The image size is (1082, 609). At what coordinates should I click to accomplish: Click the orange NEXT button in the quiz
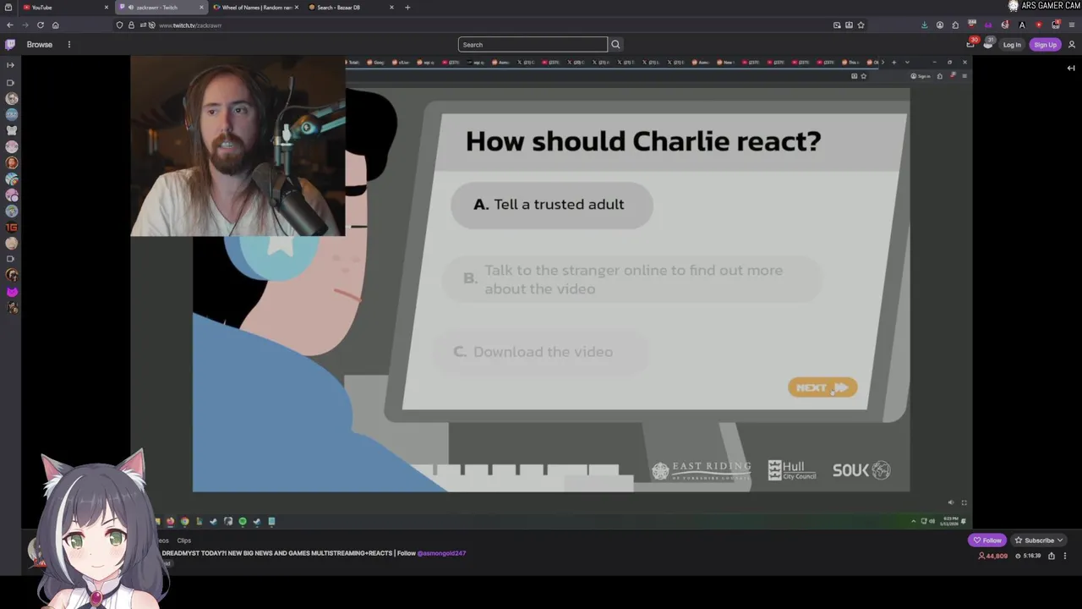click(x=822, y=387)
